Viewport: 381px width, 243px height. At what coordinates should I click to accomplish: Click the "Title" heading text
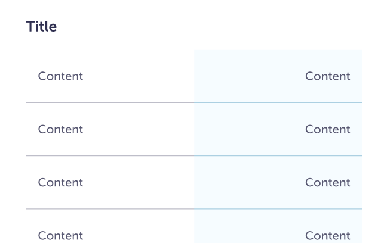tap(41, 27)
